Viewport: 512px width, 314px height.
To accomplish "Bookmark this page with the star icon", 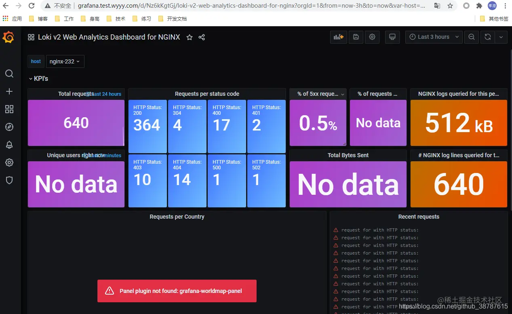I will (450, 6).
